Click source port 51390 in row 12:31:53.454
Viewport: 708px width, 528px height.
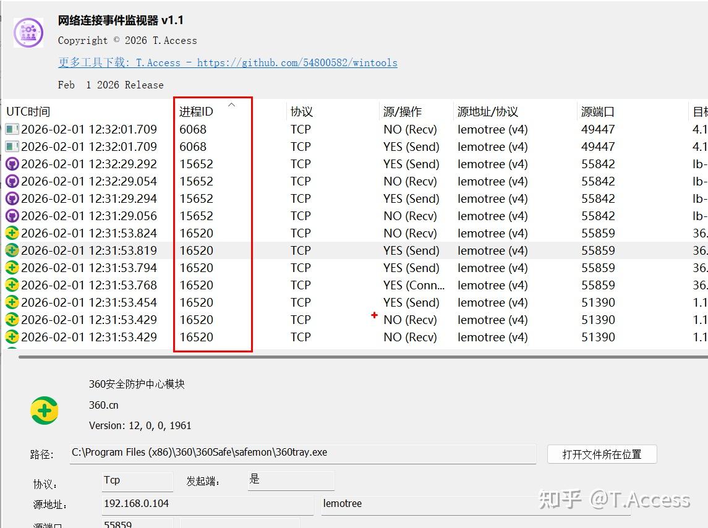click(x=598, y=302)
